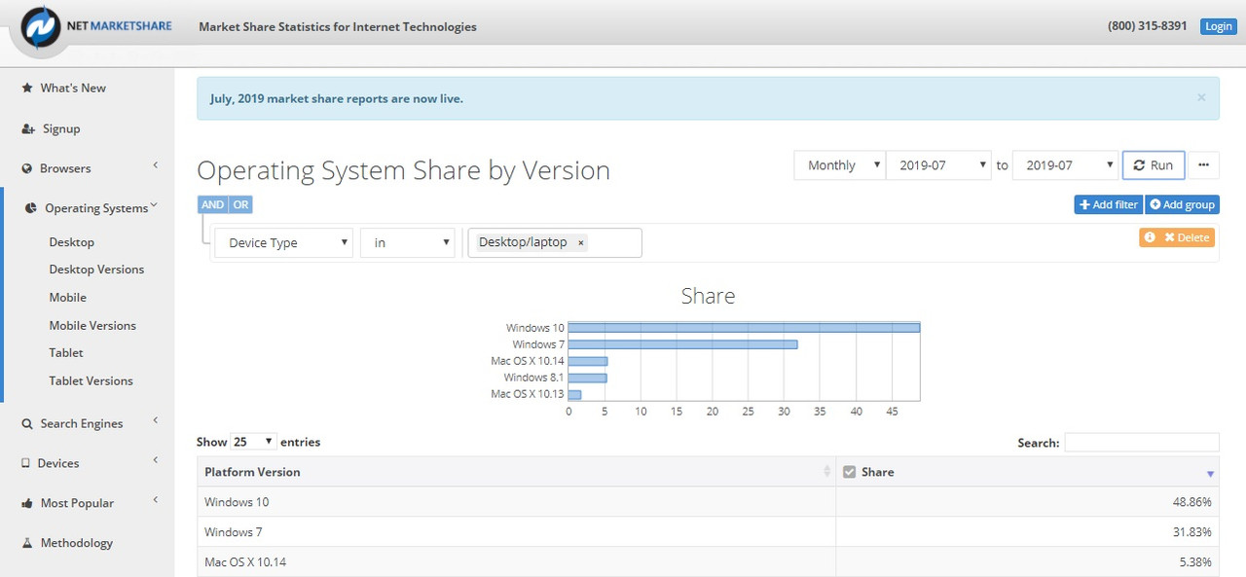Select the OR filter operator

pos(240,204)
